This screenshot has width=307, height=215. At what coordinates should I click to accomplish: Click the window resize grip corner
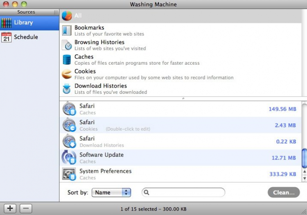304,212
